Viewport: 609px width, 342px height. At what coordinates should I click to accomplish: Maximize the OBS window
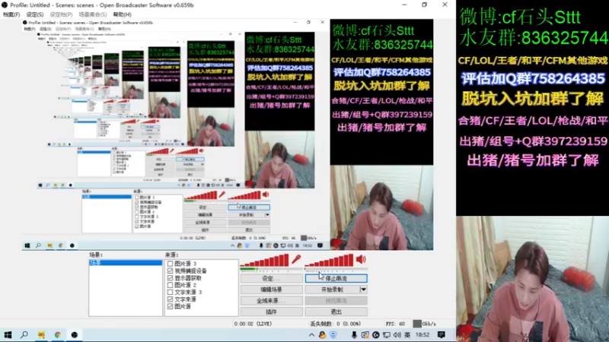424,5
